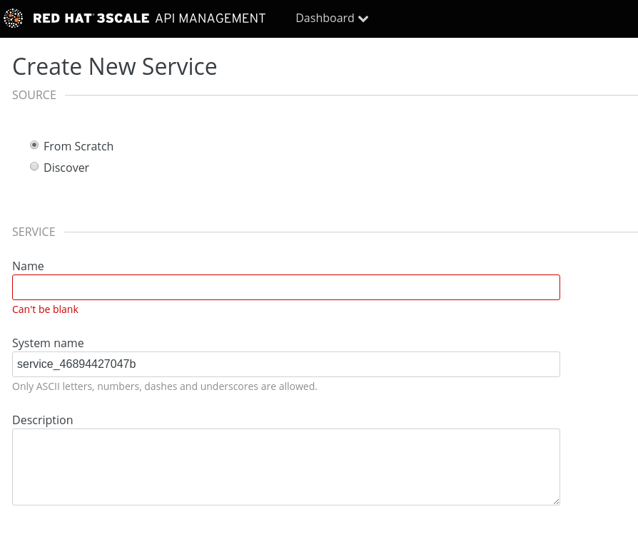The height and width of the screenshot is (534, 638).
Task: Focus the empty Name input field
Action: [x=285, y=287]
